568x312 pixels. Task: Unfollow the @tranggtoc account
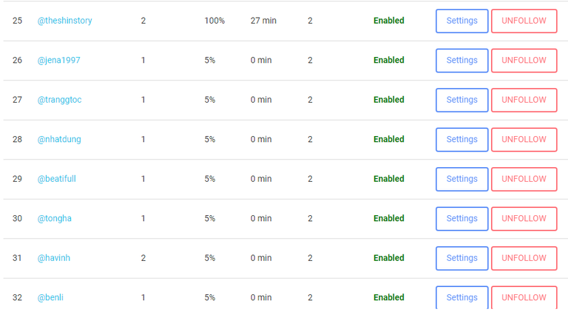click(x=524, y=100)
